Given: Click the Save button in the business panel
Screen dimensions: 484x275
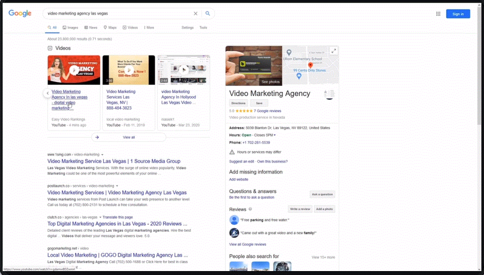Looking at the screenshot, I should pyautogui.click(x=259, y=103).
